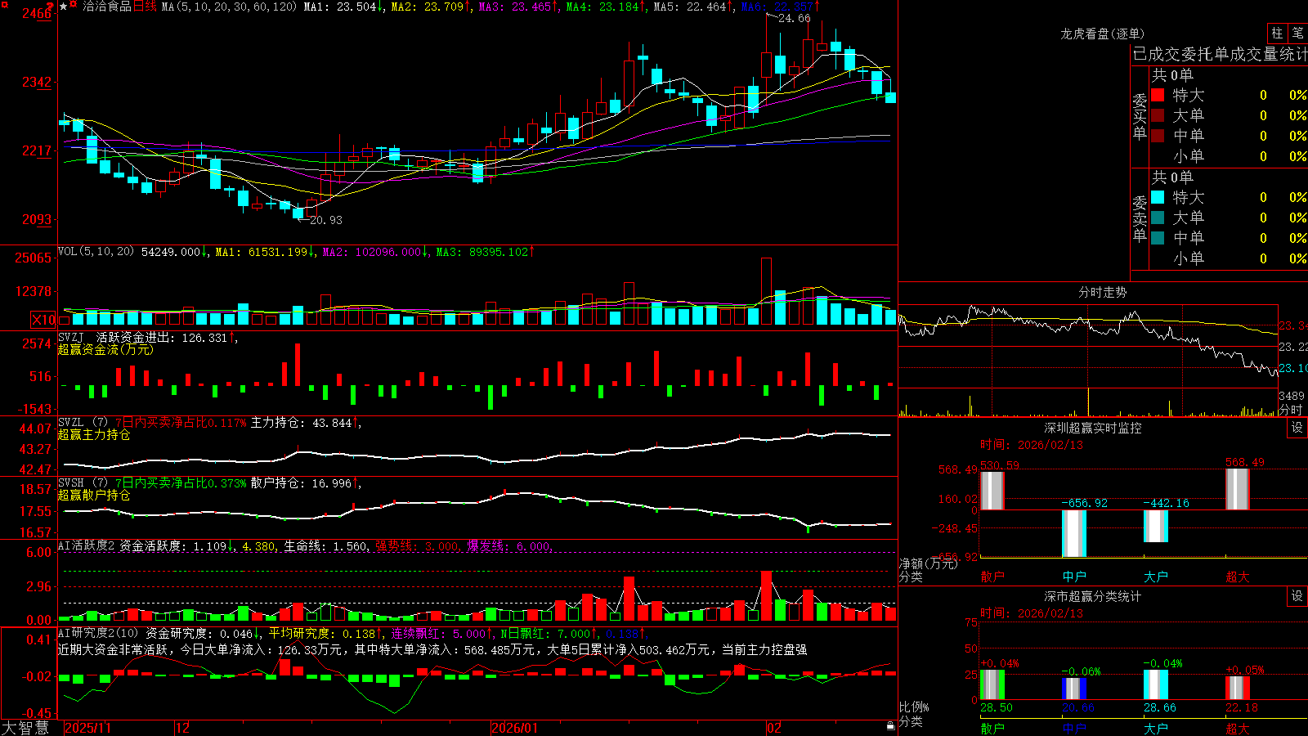The width and height of the screenshot is (1308, 736).
Task: Click the 大户 bar valued -442.16
Action: tap(1156, 526)
